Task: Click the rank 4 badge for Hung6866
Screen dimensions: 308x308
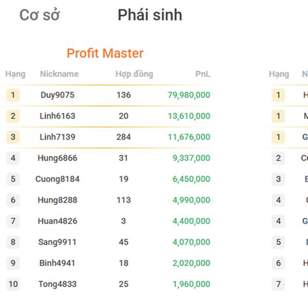Action: coord(13,158)
